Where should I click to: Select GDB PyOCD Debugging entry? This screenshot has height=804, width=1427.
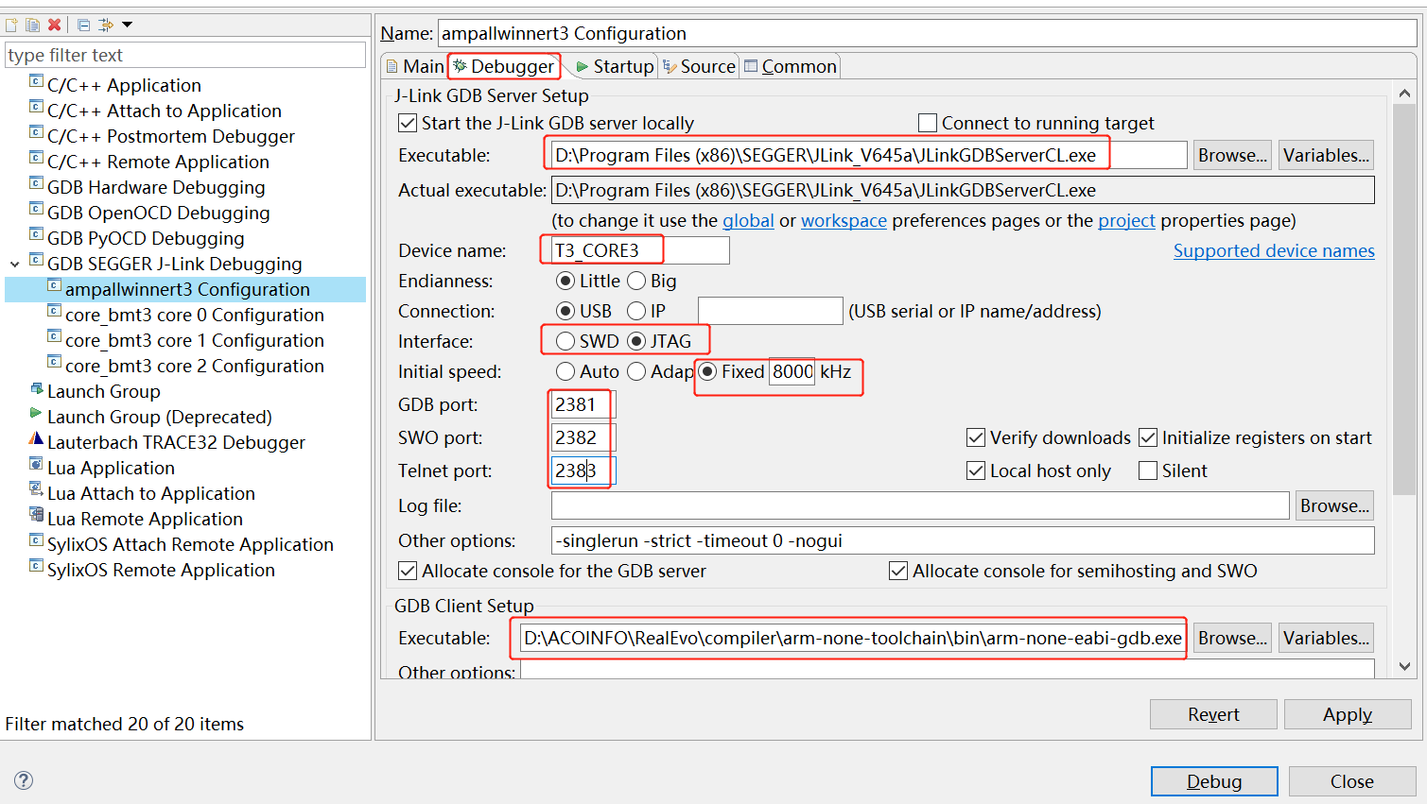point(146,238)
